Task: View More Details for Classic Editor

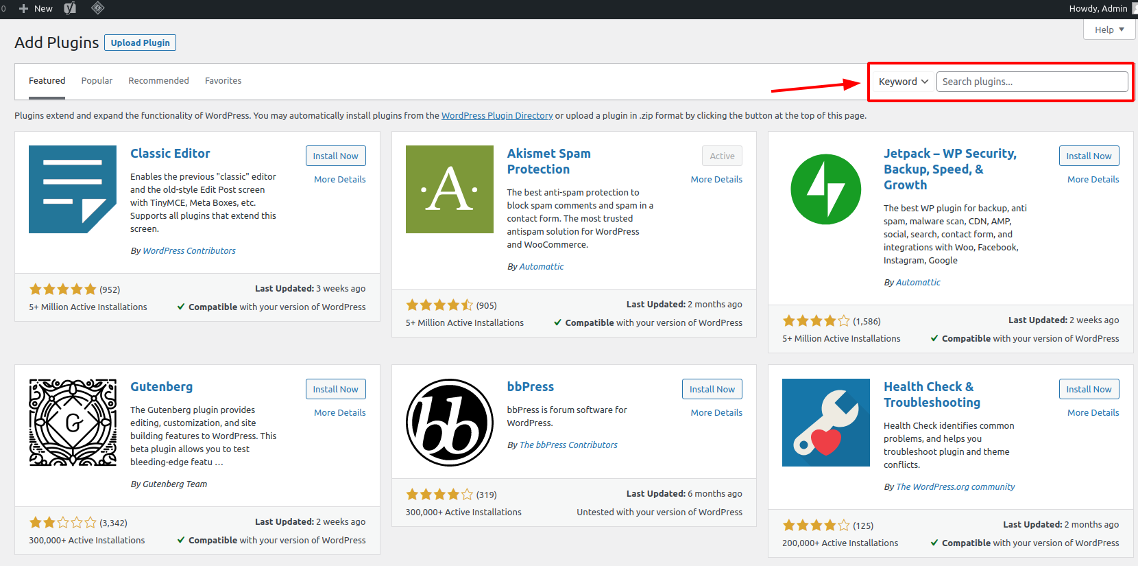Action: pos(340,179)
